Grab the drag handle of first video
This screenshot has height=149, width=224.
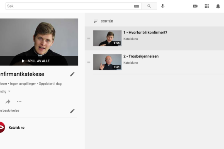coord(89,38)
